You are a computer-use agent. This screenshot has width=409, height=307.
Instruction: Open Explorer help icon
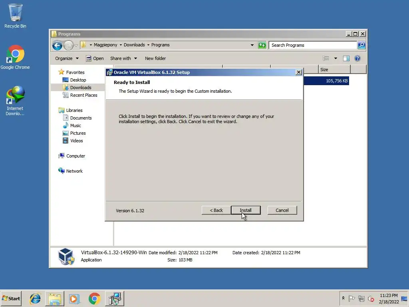[x=357, y=58]
